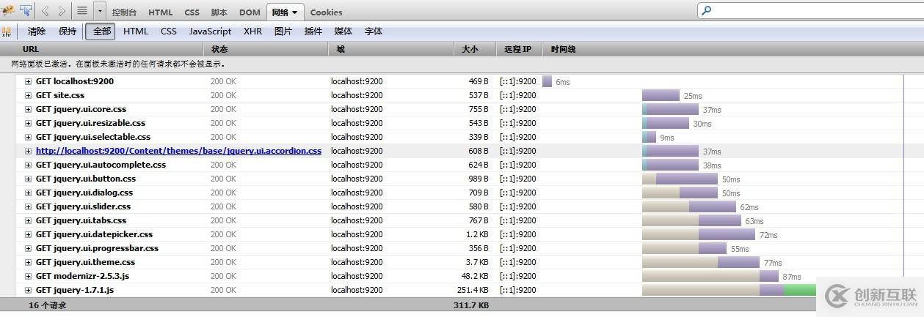Screen dimensions: 924x317
Task: Filter requests by 图片
Action: coord(283,31)
